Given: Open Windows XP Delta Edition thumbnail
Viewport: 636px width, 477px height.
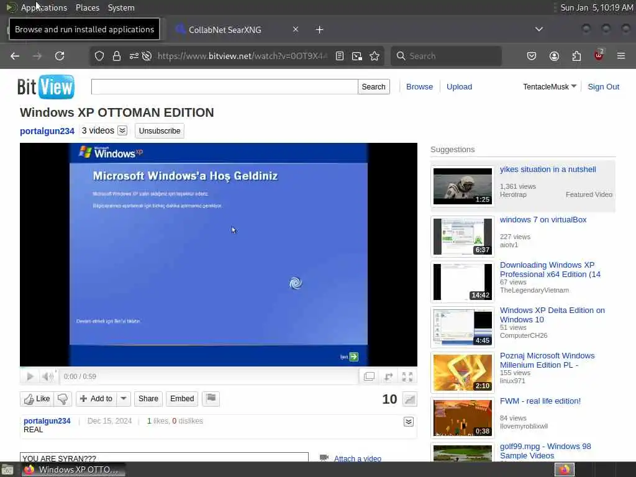Looking at the screenshot, I should click(462, 327).
